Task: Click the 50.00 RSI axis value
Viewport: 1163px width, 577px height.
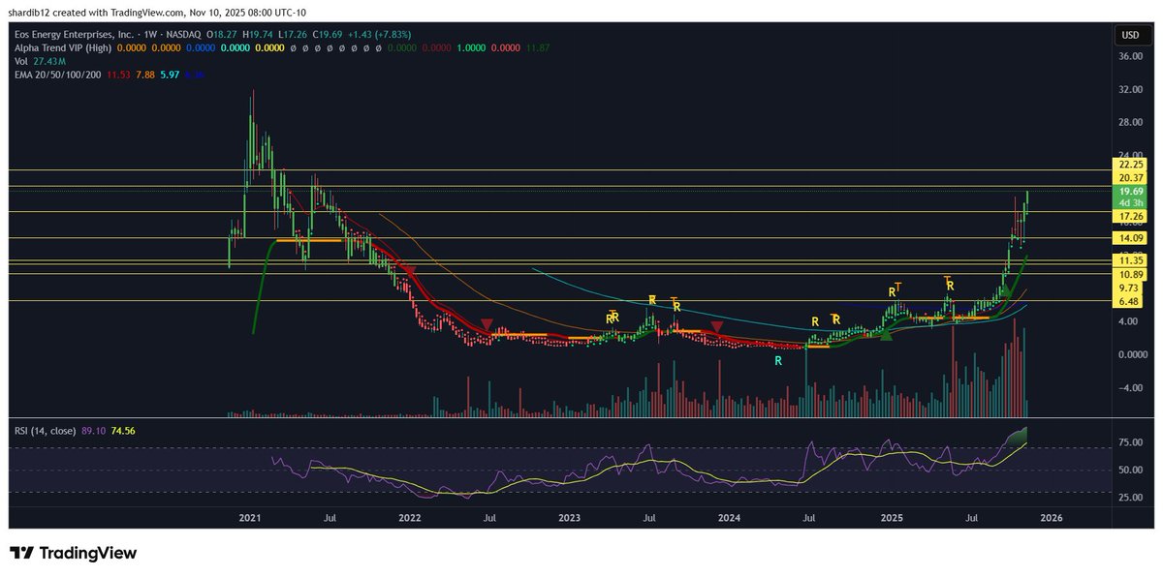Action: pos(1131,470)
